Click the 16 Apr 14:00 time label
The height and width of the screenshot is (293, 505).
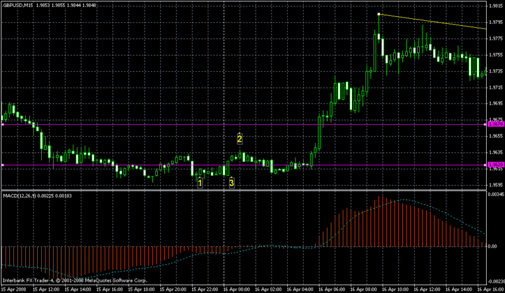pyautogui.click(x=459, y=289)
